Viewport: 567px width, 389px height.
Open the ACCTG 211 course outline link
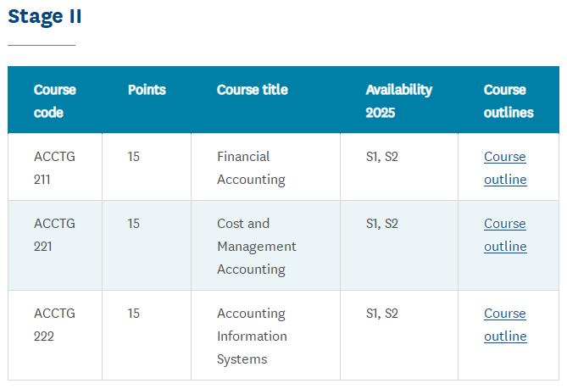tap(505, 168)
